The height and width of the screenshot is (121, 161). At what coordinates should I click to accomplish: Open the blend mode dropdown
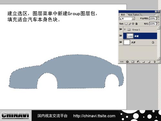(127, 19)
